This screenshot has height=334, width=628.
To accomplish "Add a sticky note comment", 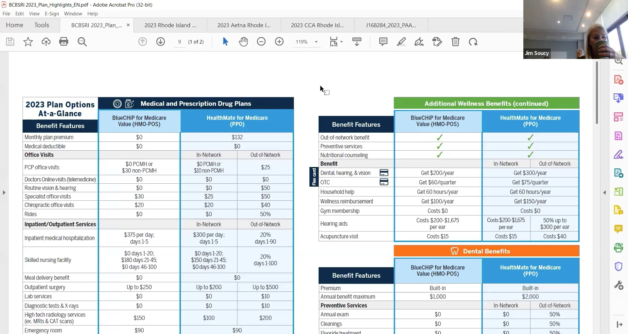I will (x=383, y=42).
